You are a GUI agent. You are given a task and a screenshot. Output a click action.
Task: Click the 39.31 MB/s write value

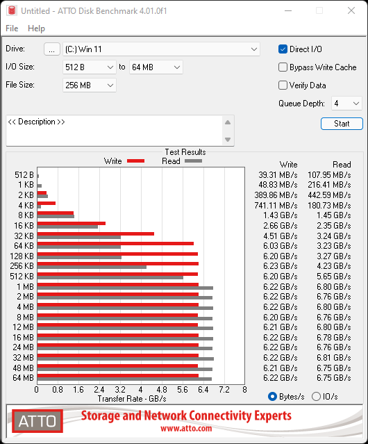pos(278,175)
